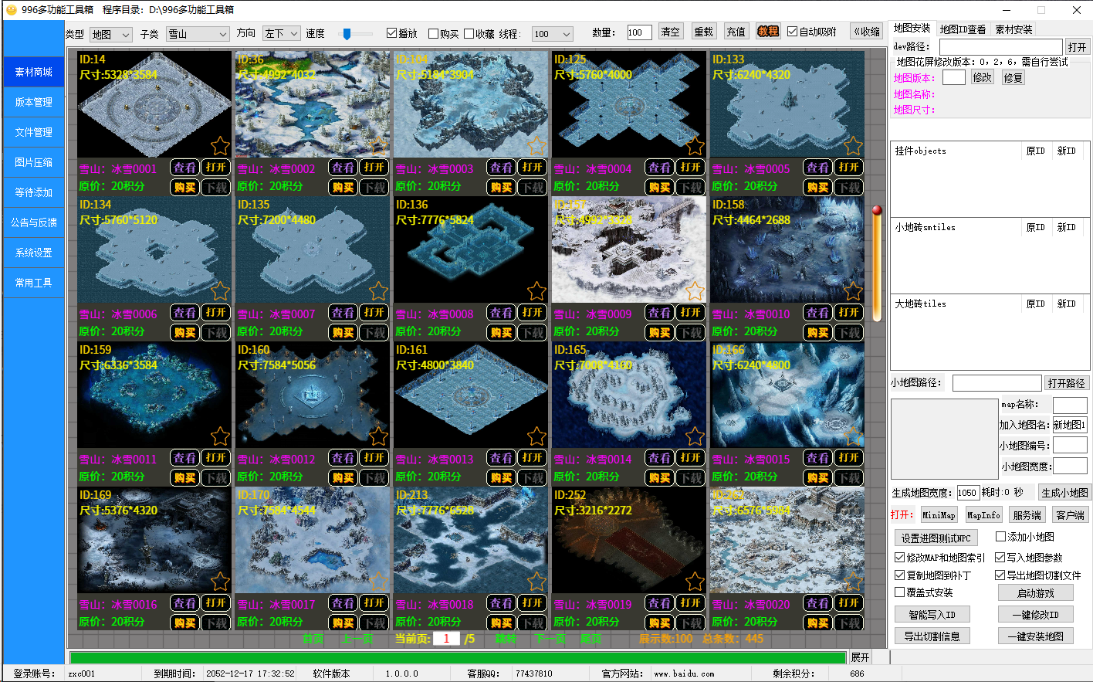Star the map ID:252 thumbnail
The height and width of the screenshot is (682, 1093).
695,581
